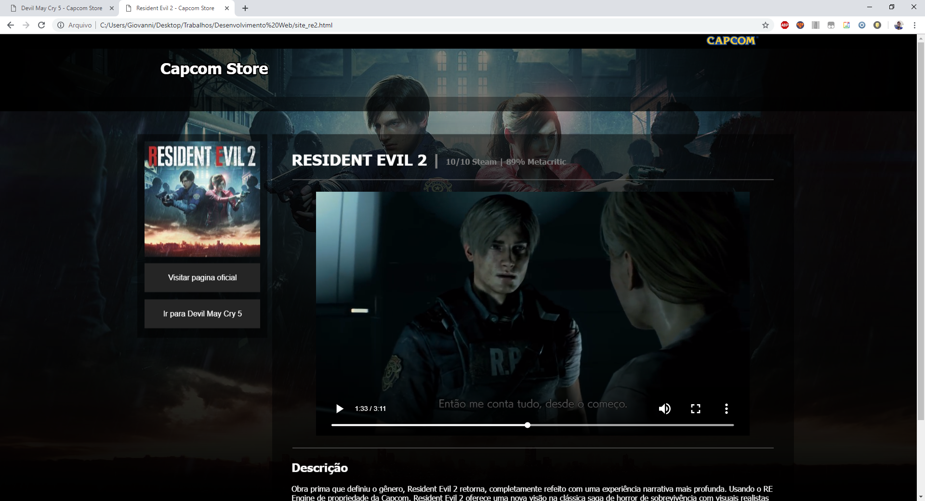Viewport: 925px width, 501px height.
Task: Open the Chrome three-dot menu
Action: pyautogui.click(x=914, y=25)
